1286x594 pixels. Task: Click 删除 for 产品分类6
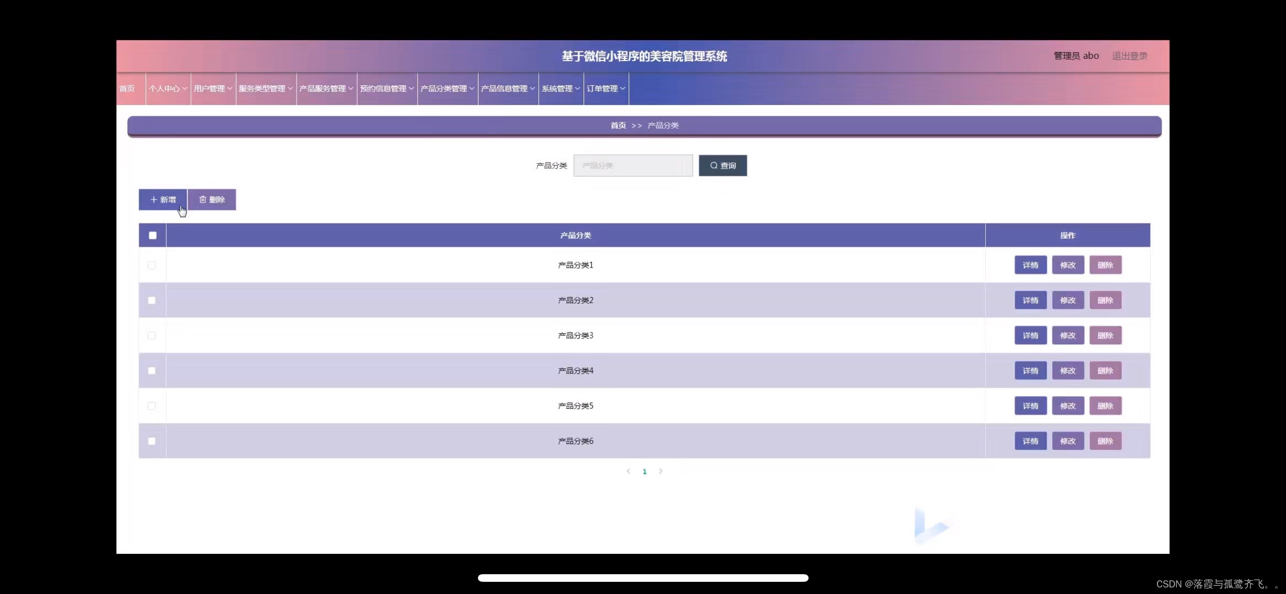tap(1106, 441)
